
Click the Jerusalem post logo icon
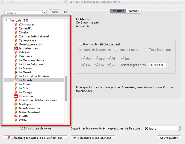tap(16, 48)
